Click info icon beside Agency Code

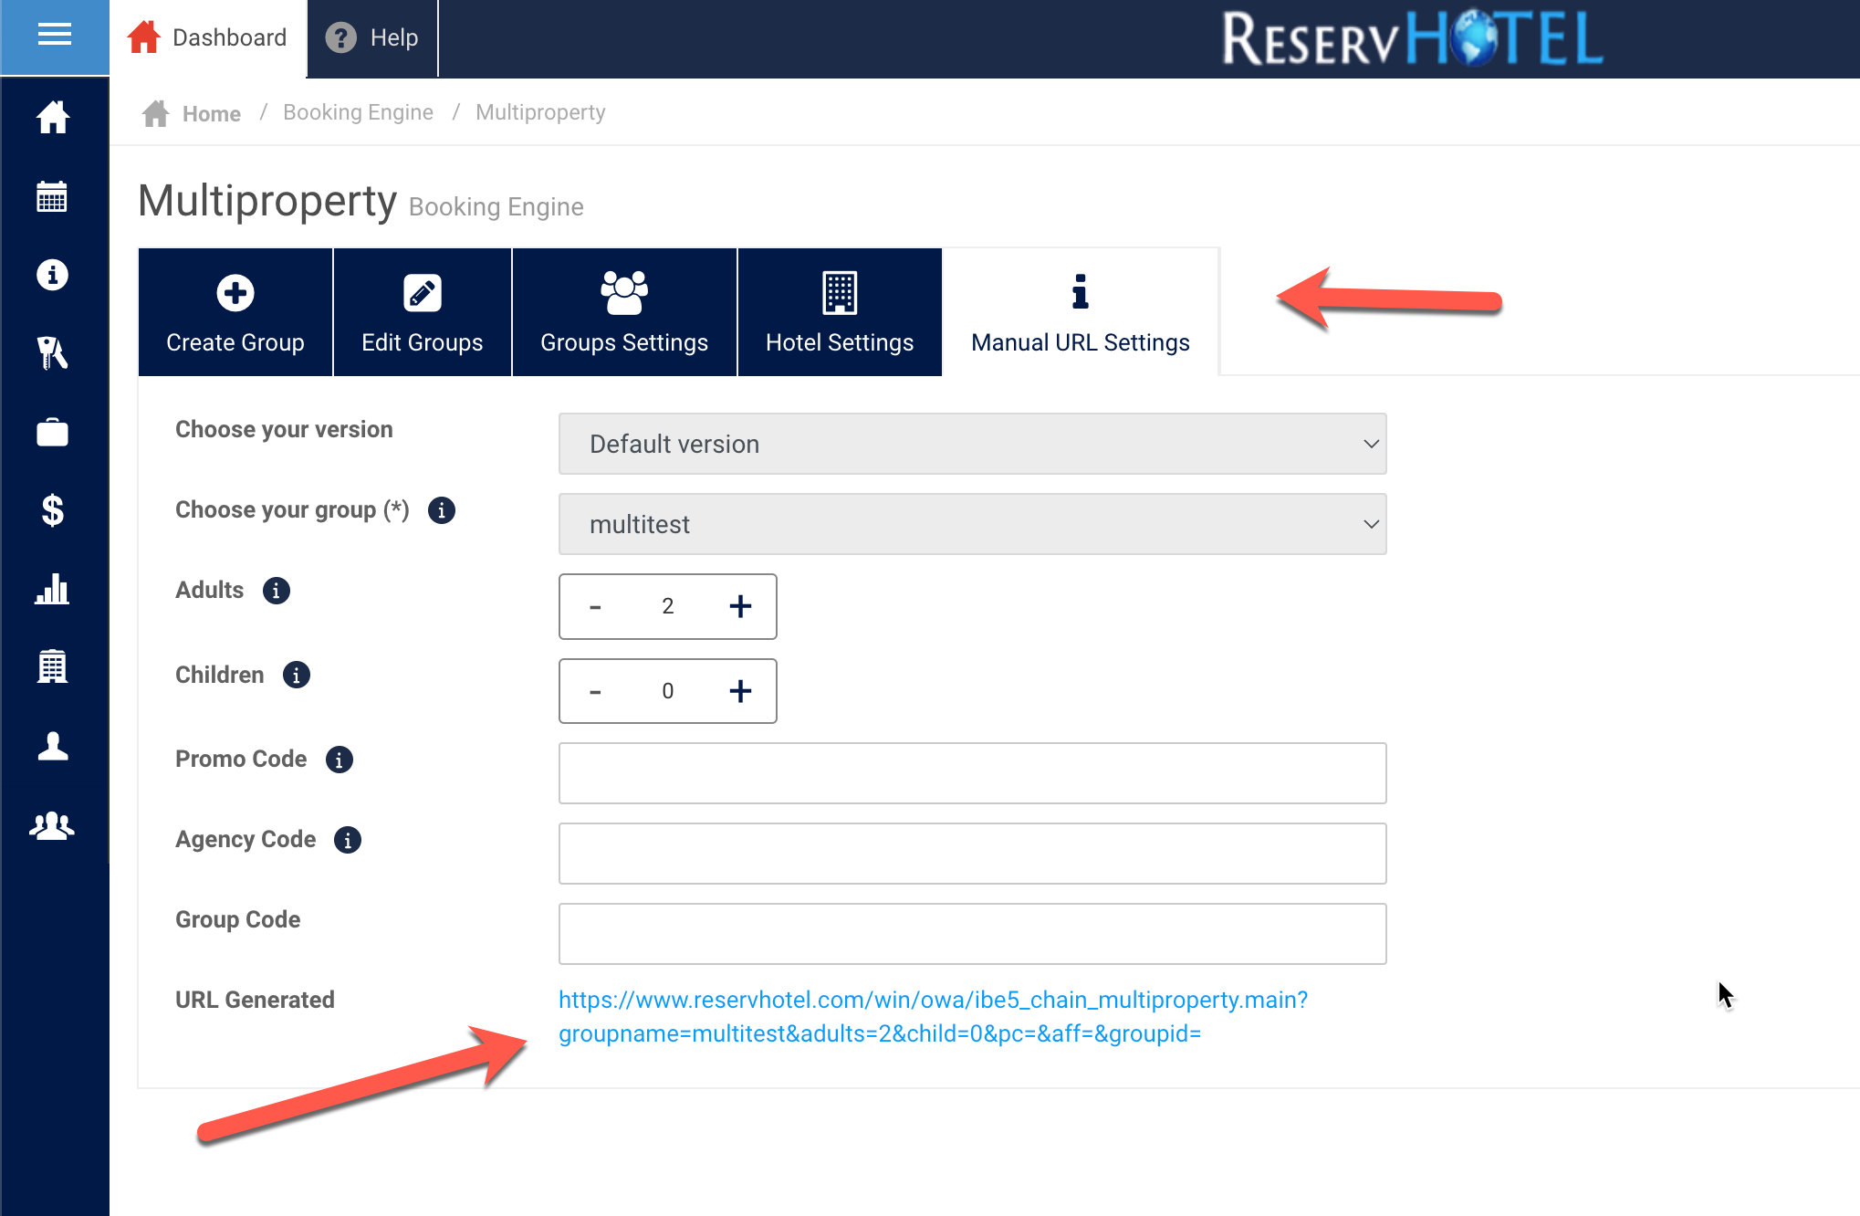[x=348, y=840]
